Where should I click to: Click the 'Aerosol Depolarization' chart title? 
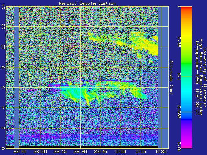click(x=87, y=3)
